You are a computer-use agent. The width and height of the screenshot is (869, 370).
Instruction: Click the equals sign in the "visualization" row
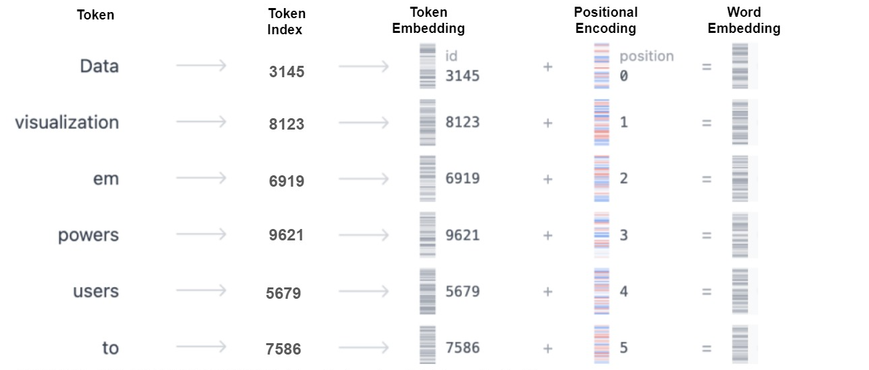point(706,123)
